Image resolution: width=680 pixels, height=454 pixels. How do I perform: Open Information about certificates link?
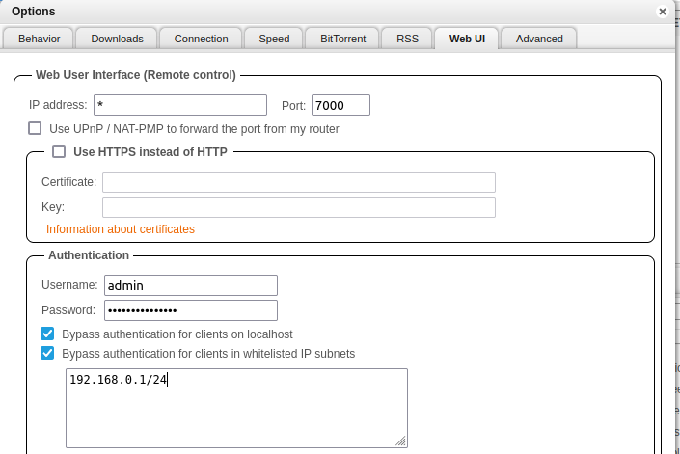[x=121, y=229]
